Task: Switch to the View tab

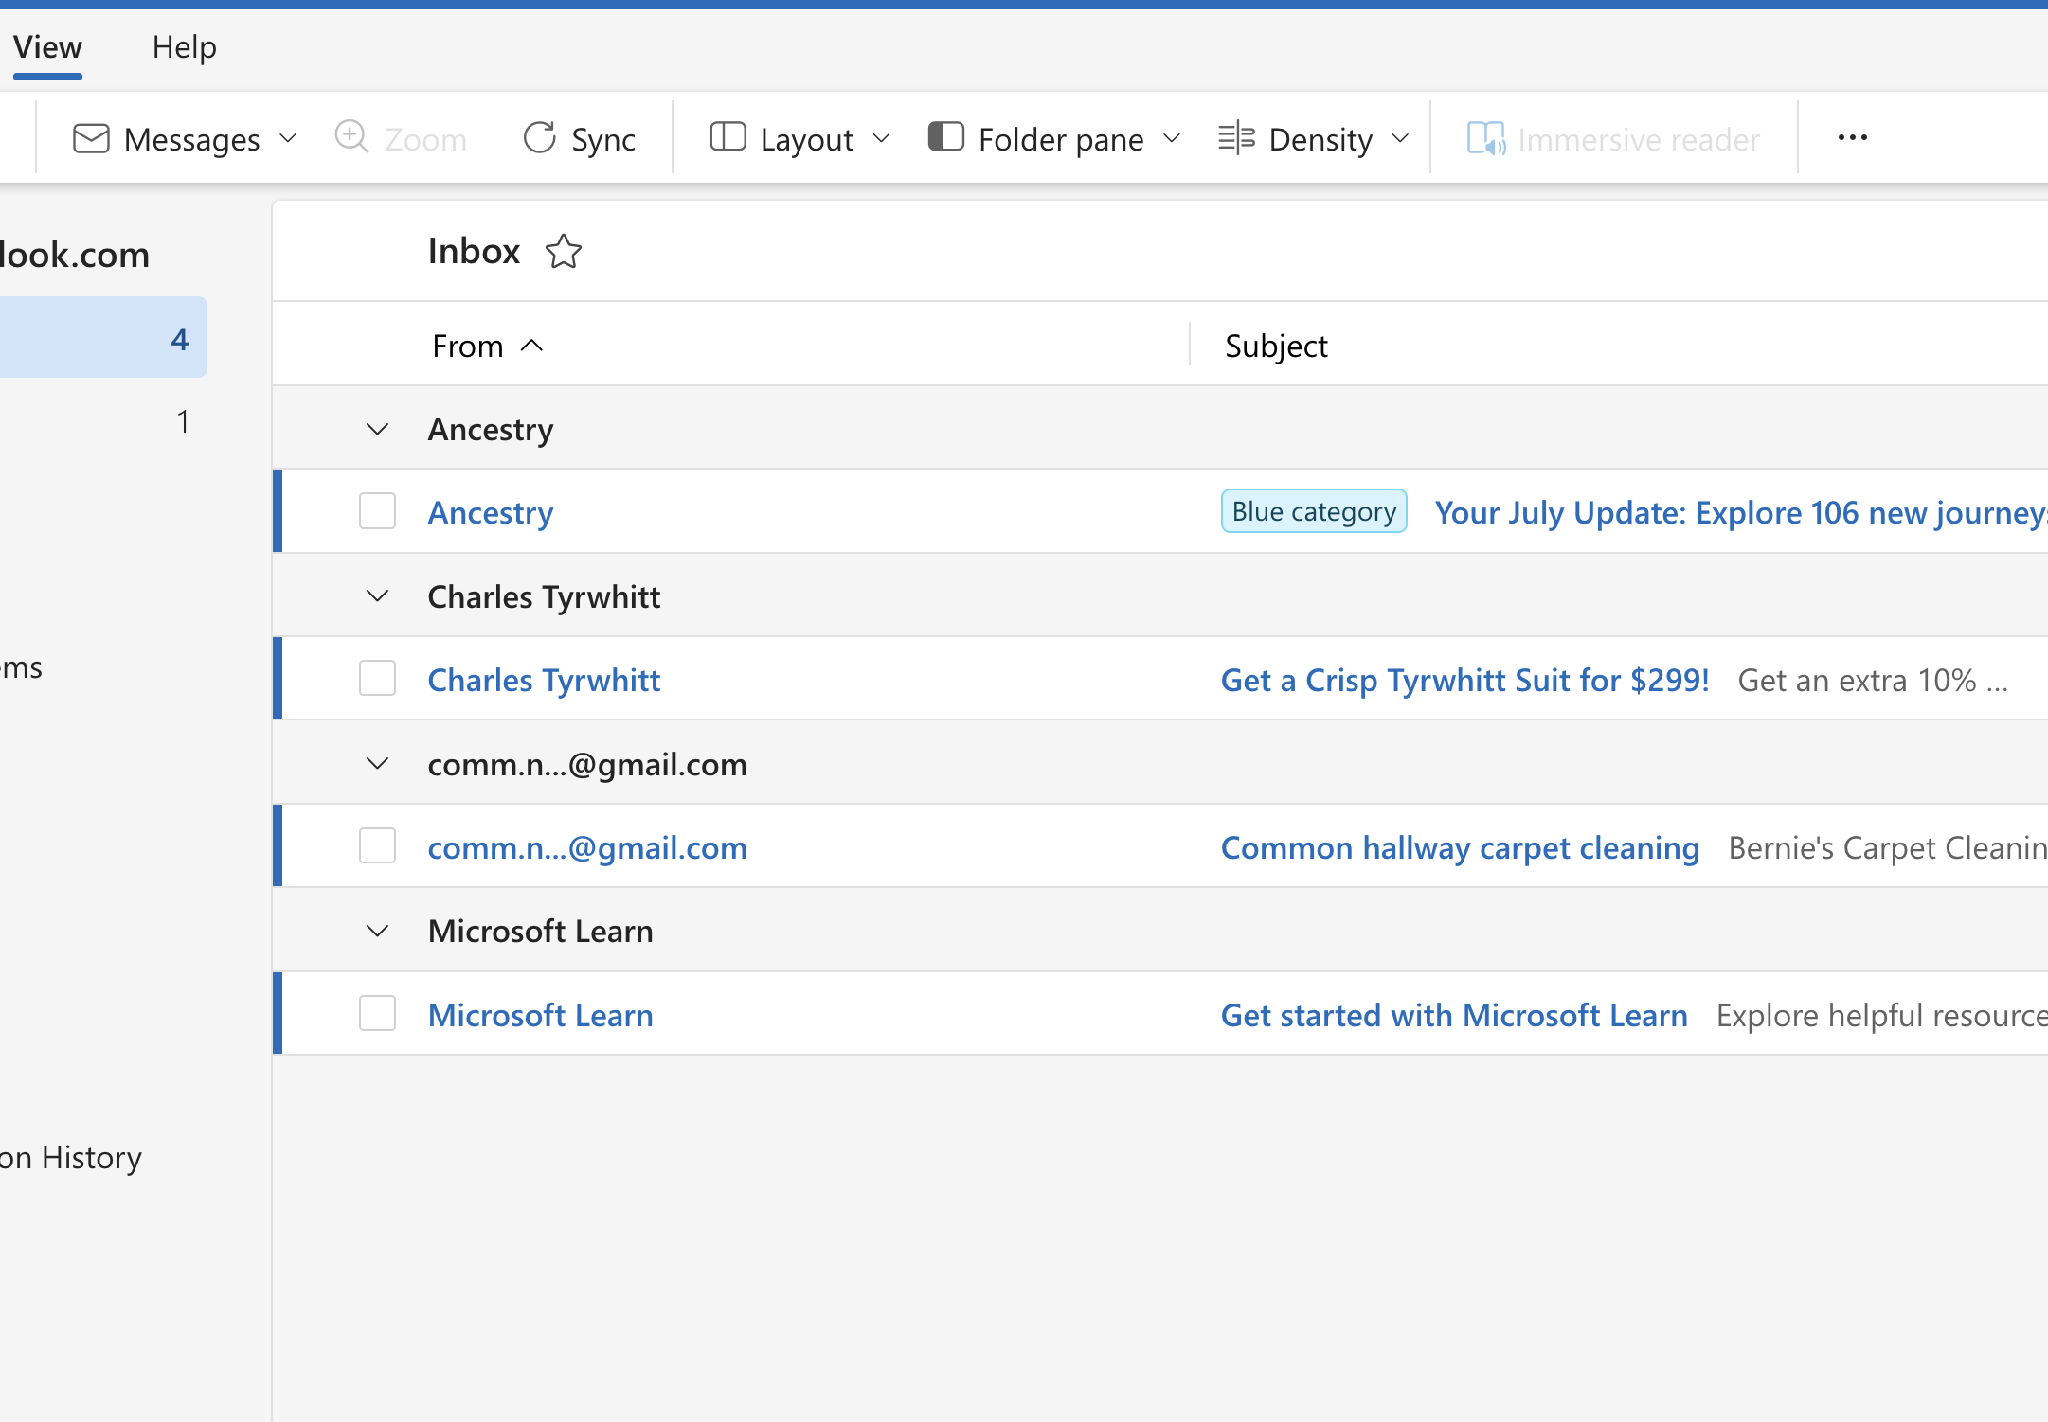Action: click(x=47, y=47)
